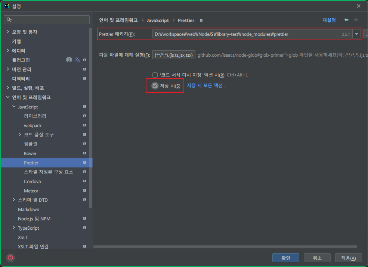
Task: Click the 취소 button
Action: tap(317, 258)
